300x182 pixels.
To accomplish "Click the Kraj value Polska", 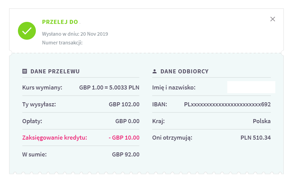I will pyautogui.click(x=261, y=121).
